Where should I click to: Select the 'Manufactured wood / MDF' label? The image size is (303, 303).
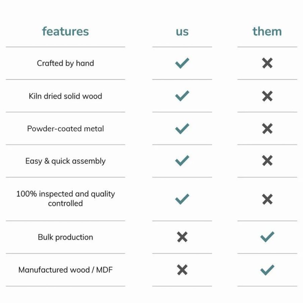click(65, 270)
